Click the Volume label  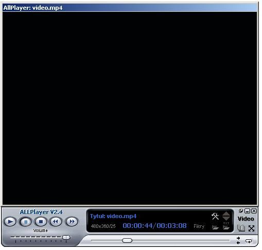click(x=40, y=230)
